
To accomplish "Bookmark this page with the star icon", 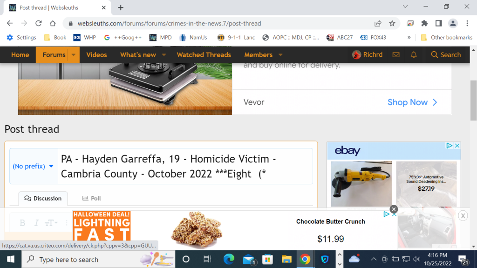I will (x=392, y=23).
